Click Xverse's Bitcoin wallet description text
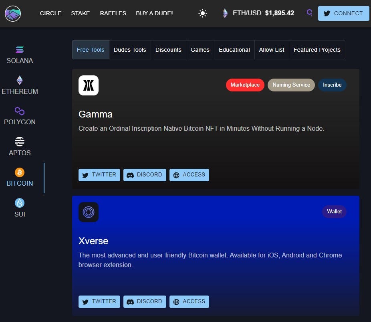The image size is (371, 322). [210, 260]
